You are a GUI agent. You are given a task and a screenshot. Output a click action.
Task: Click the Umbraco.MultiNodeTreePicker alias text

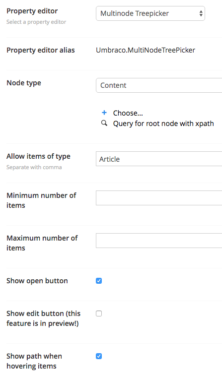tap(146, 50)
